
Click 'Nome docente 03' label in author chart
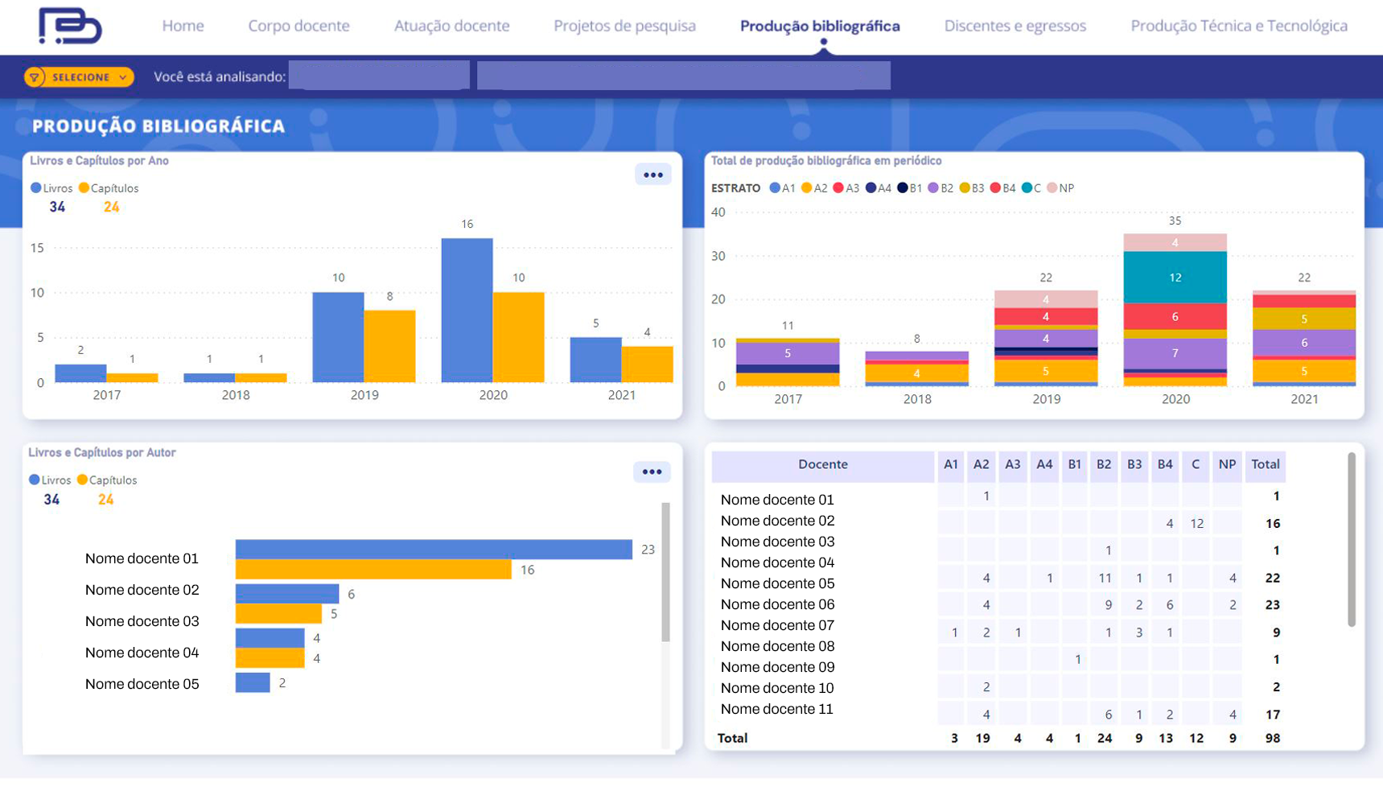(x=142, y=621)
